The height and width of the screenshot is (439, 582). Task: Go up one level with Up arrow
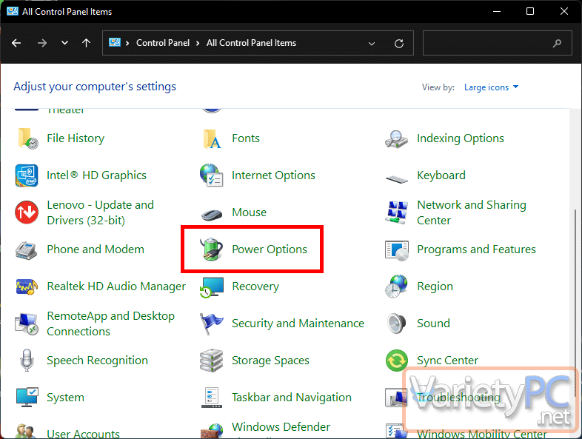[86, 43]
